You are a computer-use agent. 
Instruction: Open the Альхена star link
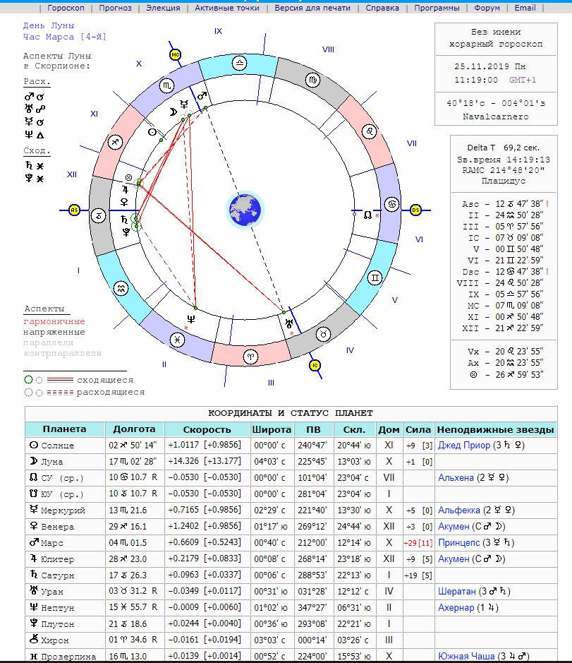pos(456,478)
